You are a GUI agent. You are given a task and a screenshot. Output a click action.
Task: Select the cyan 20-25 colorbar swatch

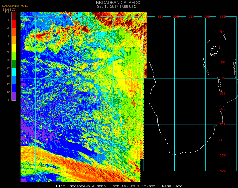point(14,72)
